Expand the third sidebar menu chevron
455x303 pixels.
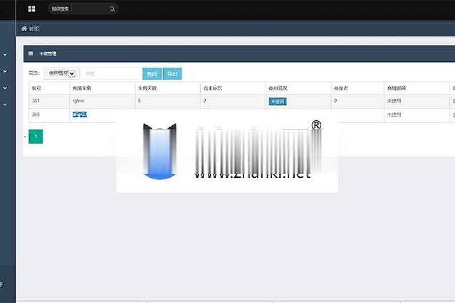tap(5, 87)
